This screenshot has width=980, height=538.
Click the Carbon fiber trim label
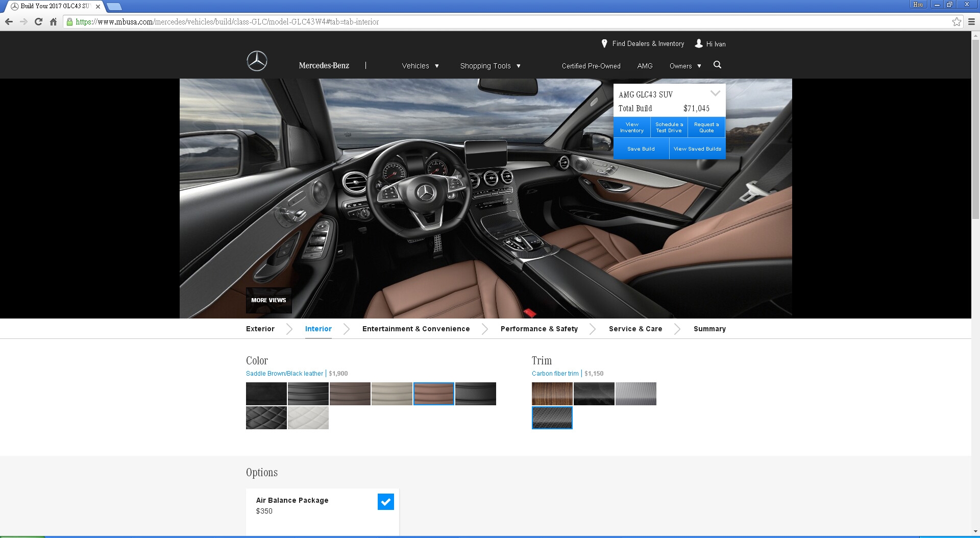tap(555, 374)
